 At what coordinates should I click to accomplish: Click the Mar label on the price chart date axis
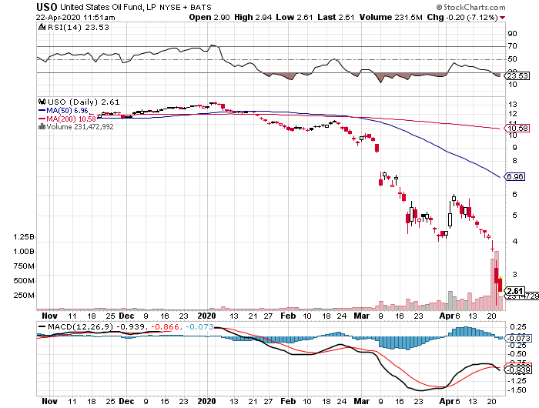click(362, 316)
